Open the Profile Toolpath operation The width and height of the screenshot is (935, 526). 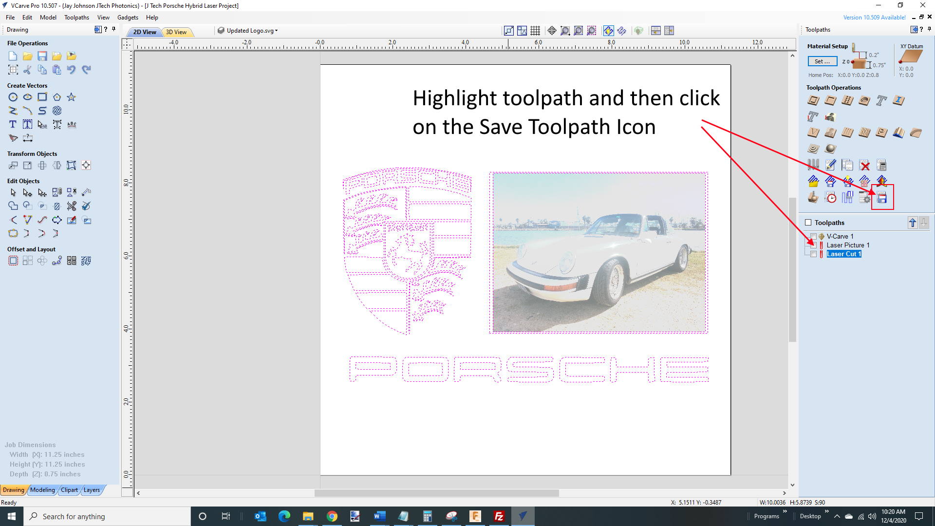813,101
